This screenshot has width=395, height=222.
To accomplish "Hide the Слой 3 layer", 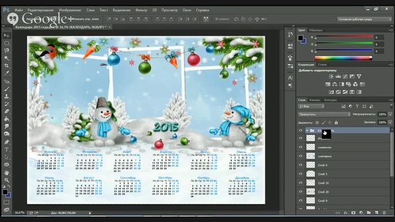I will pos(301,174).
